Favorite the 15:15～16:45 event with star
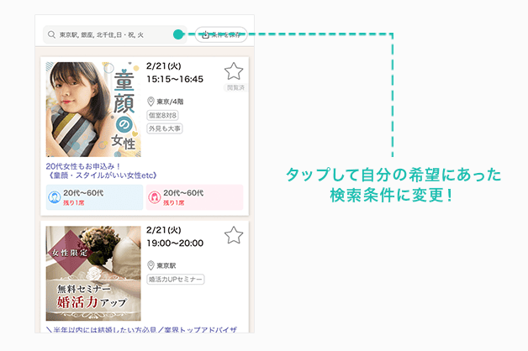 pyautogui.click(x=234, y=71)
